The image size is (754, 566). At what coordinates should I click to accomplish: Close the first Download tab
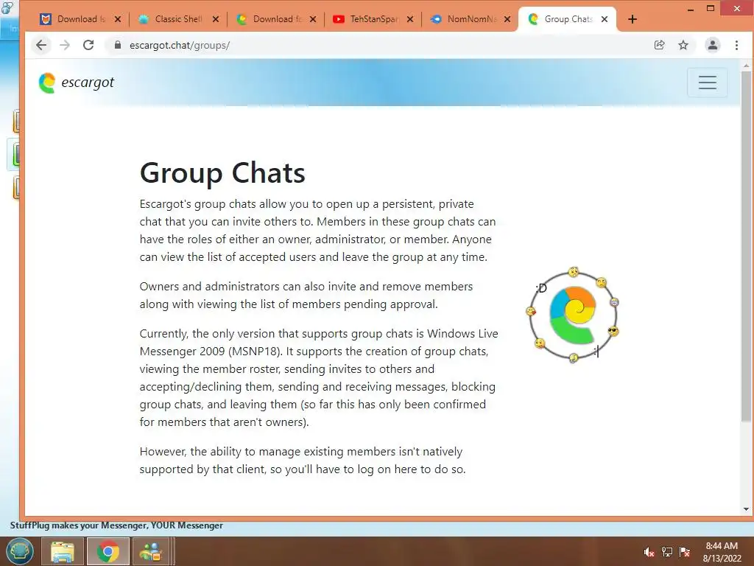(x=118, y=19)
